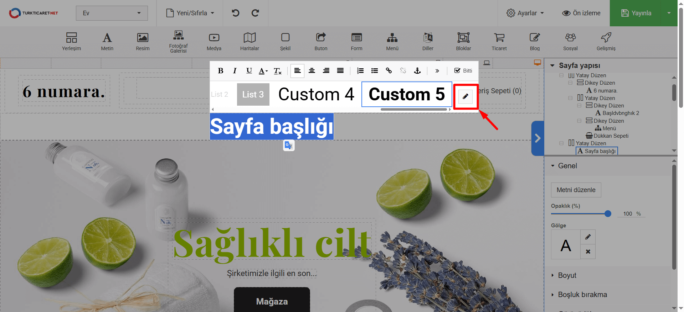This screenshot has width=684, height=312.
Task: Add a Resim image element
Action: 143,42
